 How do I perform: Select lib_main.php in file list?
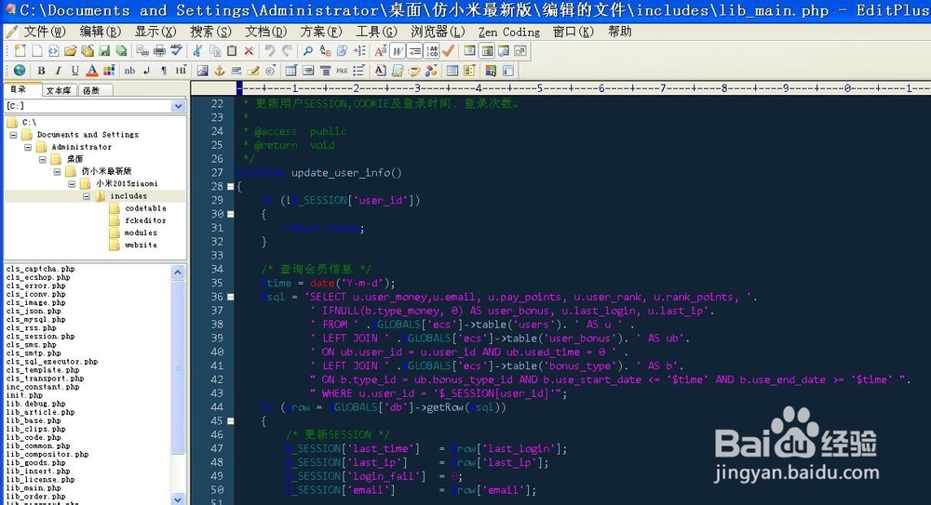34,487
